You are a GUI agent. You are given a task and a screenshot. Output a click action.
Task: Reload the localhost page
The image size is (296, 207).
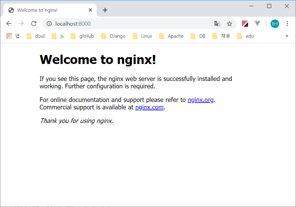tap(34, 24)
